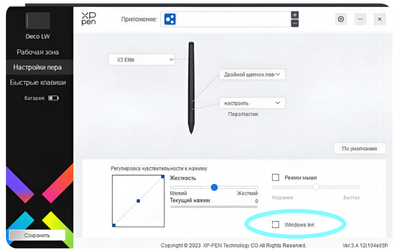This screenshot has height=251, width=398.
Task: Minimize the XP-Pen window
Action: click(x=360, y=19)
